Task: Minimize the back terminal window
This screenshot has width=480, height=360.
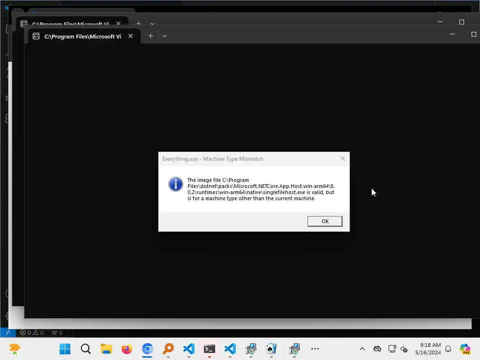Action: [x=440, y=22]
